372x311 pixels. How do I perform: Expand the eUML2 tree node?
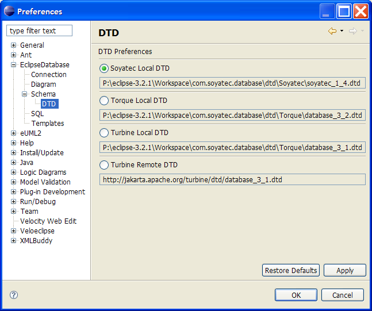click(14, 133)
